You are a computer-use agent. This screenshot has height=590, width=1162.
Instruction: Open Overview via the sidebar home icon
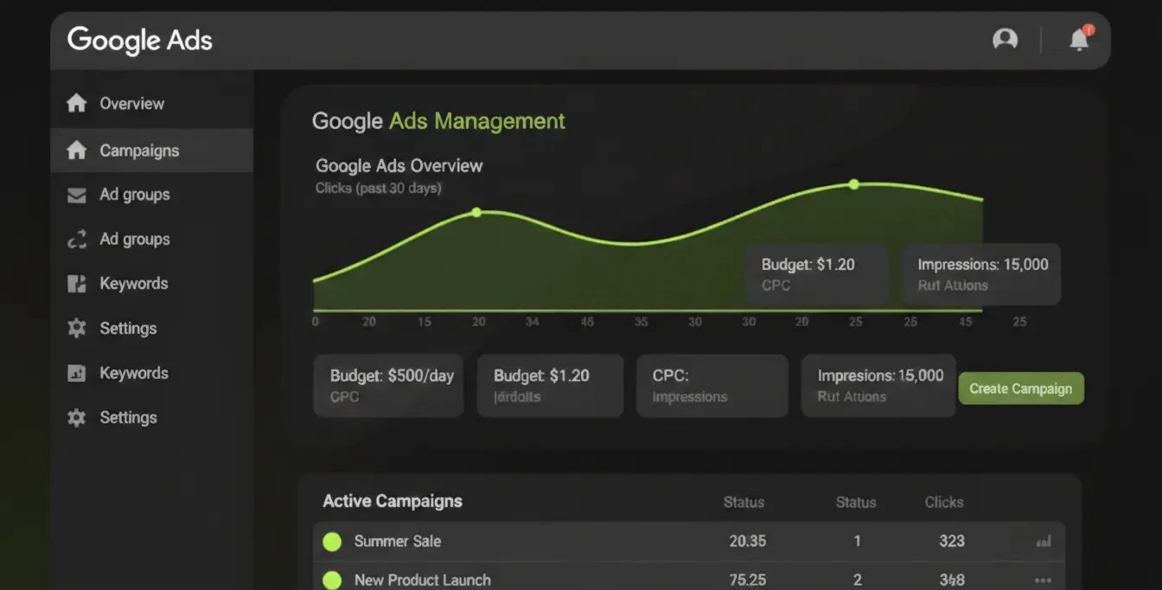[77, 103]
